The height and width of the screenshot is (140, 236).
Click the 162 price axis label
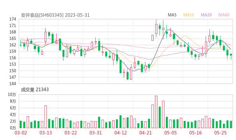[x=13, y=45]
